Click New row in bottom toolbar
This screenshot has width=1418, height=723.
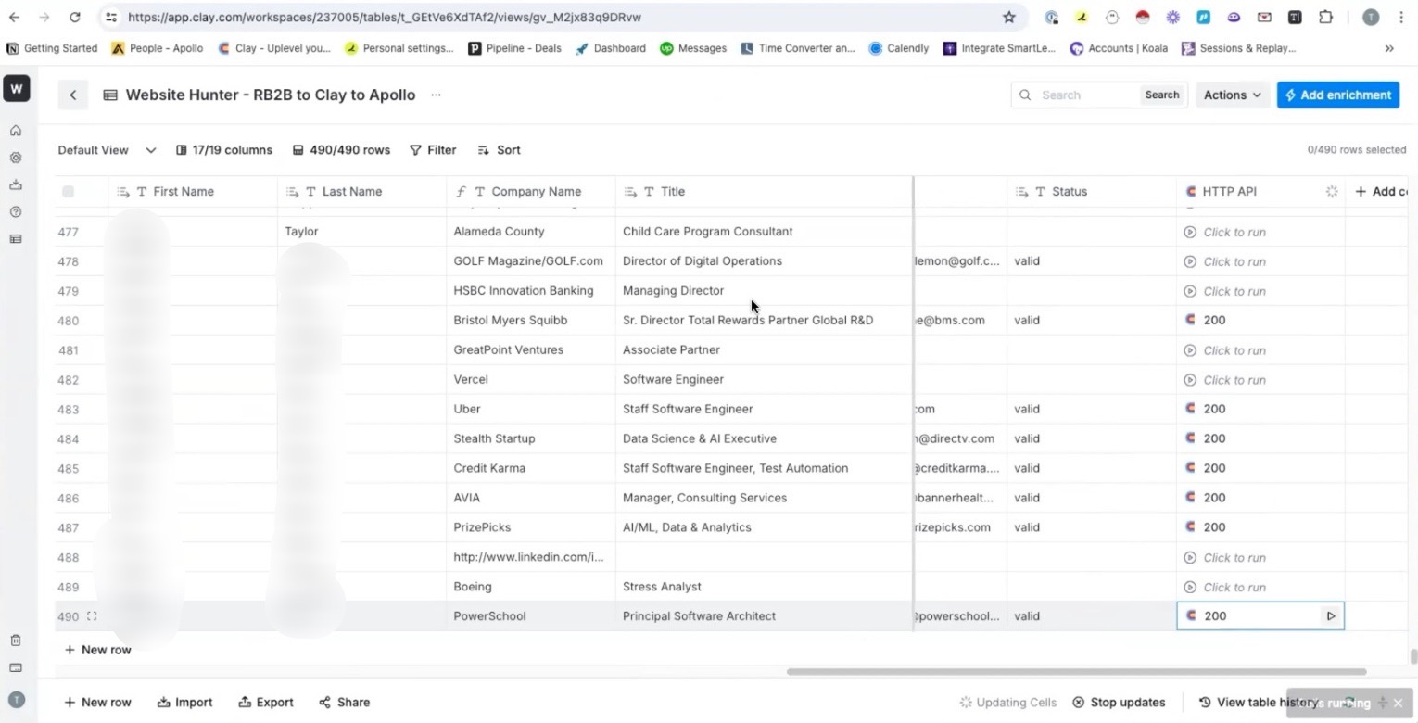[x=97, y=703]
